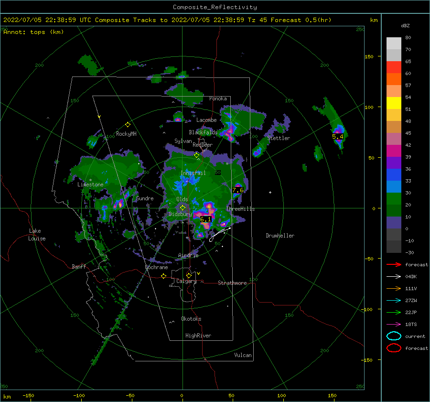Pick the red 60-65 dBZ color swatch
The width and height of the screenshot is (430, 402).
394,67
